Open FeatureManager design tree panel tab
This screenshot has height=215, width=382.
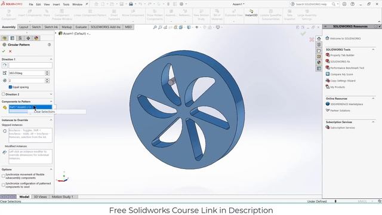[4, 38]
